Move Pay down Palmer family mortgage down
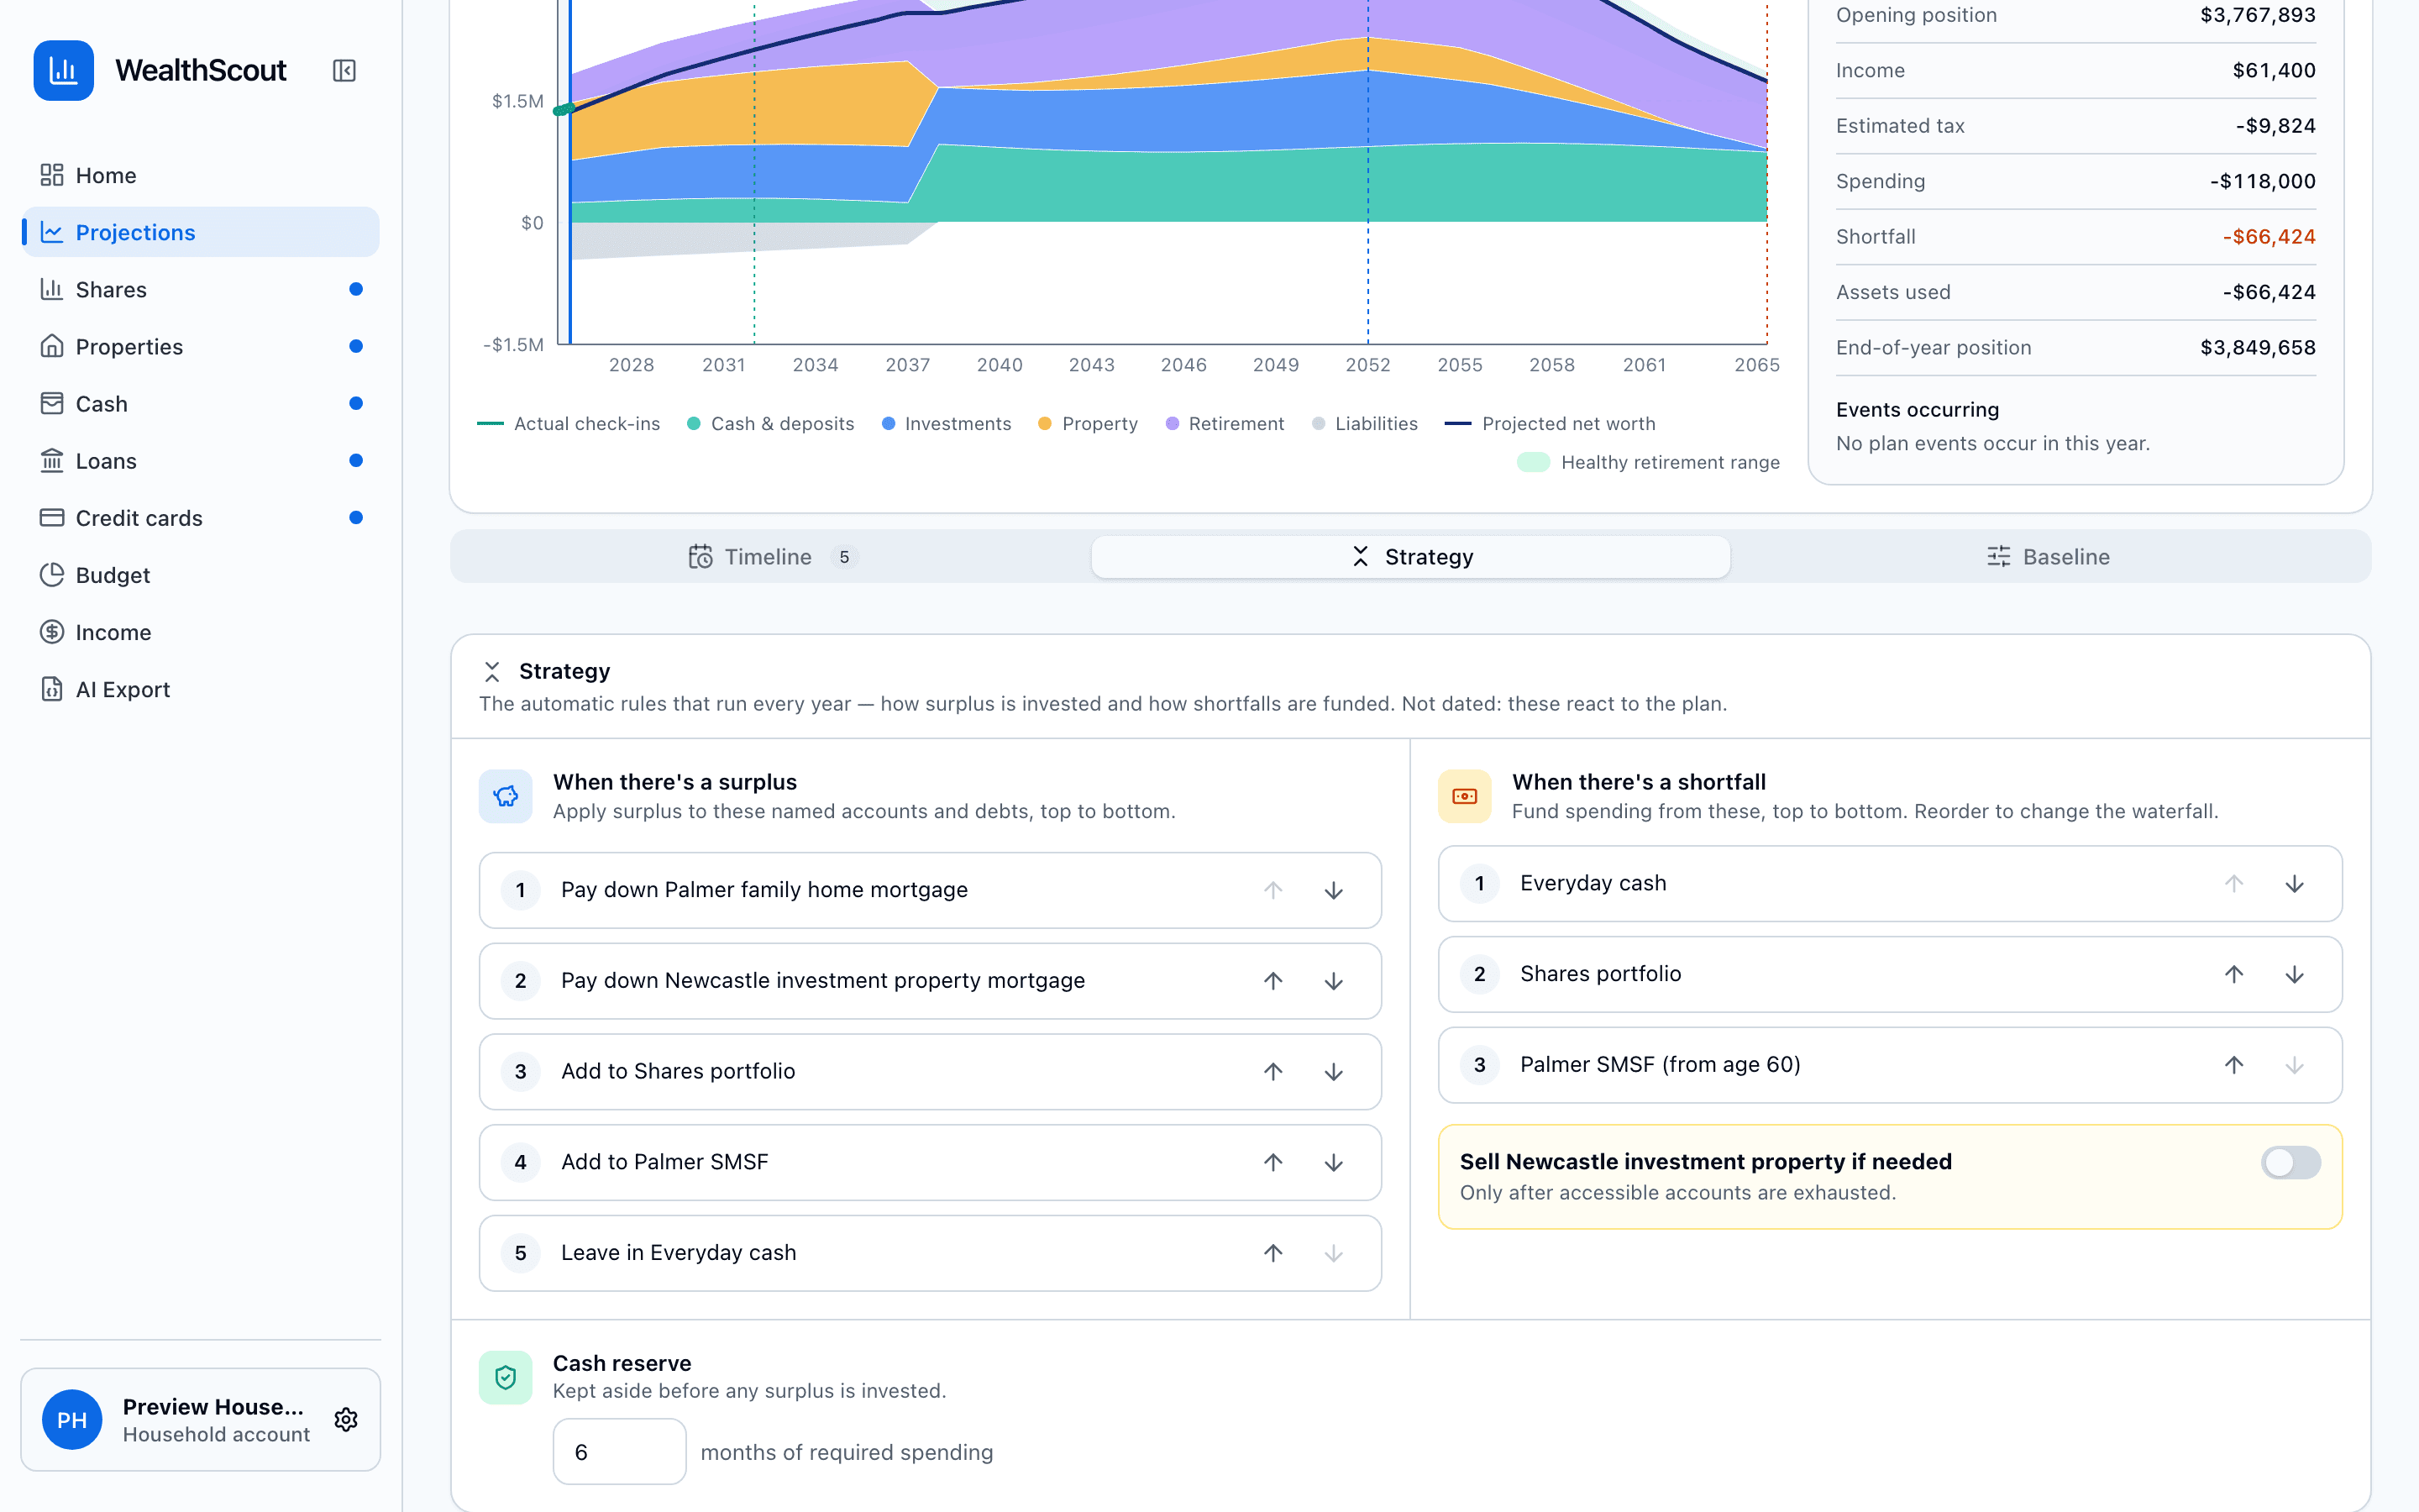Screen dimensions: 2419x1512 click(1334, 890)
